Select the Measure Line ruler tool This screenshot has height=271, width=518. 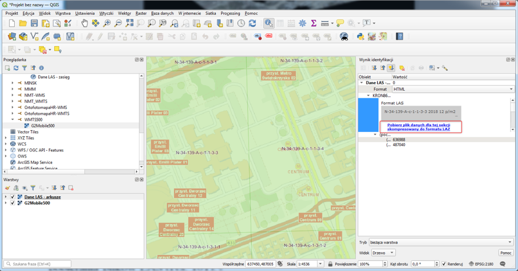pos(325,23)
